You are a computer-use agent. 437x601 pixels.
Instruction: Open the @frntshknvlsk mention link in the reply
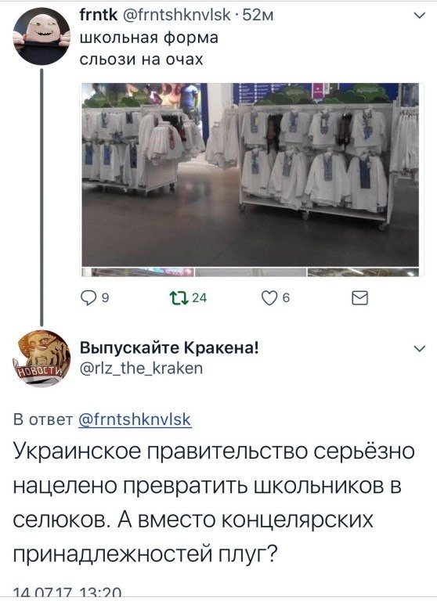click(135, 419)
